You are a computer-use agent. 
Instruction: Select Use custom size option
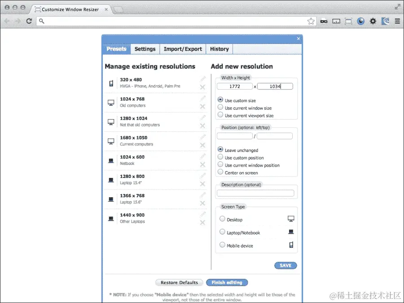point(220,100)
